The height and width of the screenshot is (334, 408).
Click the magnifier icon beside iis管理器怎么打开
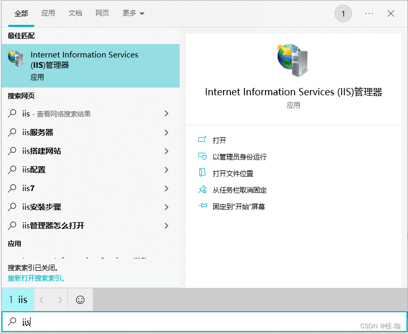tap(12, 226)
